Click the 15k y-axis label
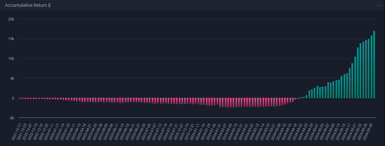The width and height of the screenshot is (385, 146). (x=11, y=39)
